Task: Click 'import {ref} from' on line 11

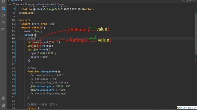Action: tap(34, 24)
